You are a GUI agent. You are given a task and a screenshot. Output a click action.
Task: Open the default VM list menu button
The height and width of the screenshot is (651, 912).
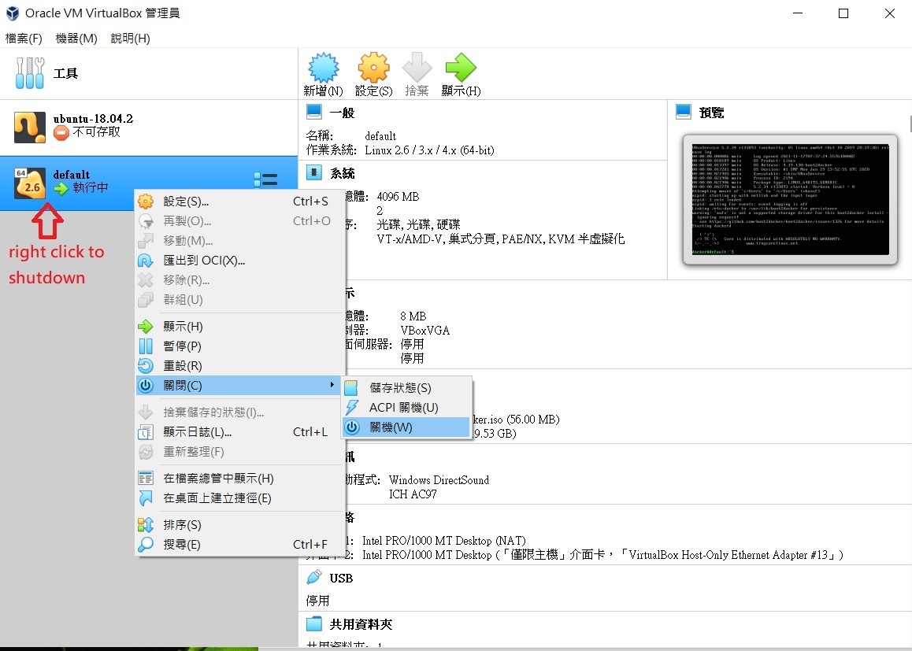(266, 180)
